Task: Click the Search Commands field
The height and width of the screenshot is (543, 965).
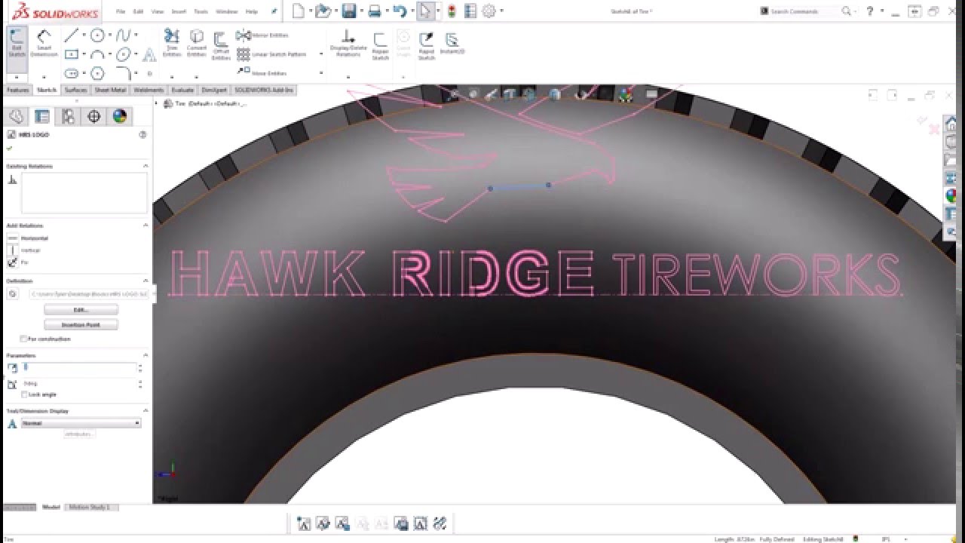Action: [801, 11]
